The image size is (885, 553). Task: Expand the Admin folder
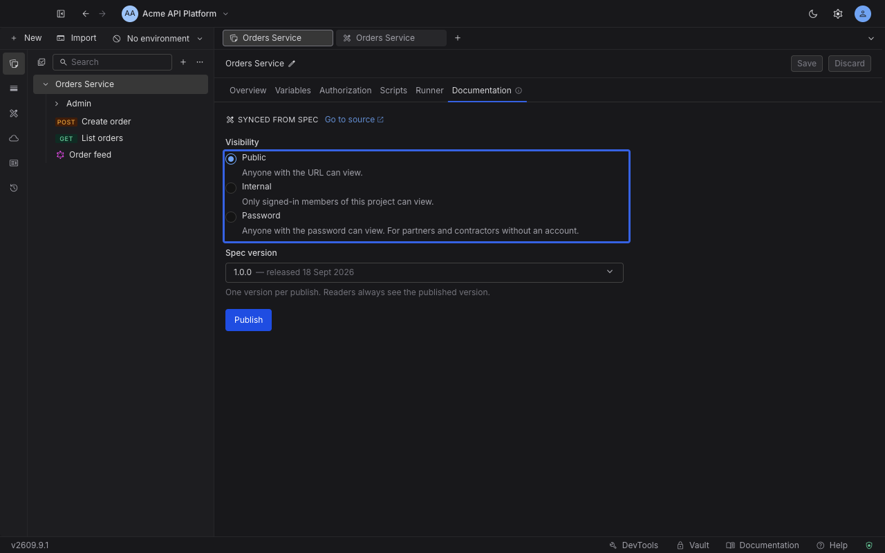[57, 104]
